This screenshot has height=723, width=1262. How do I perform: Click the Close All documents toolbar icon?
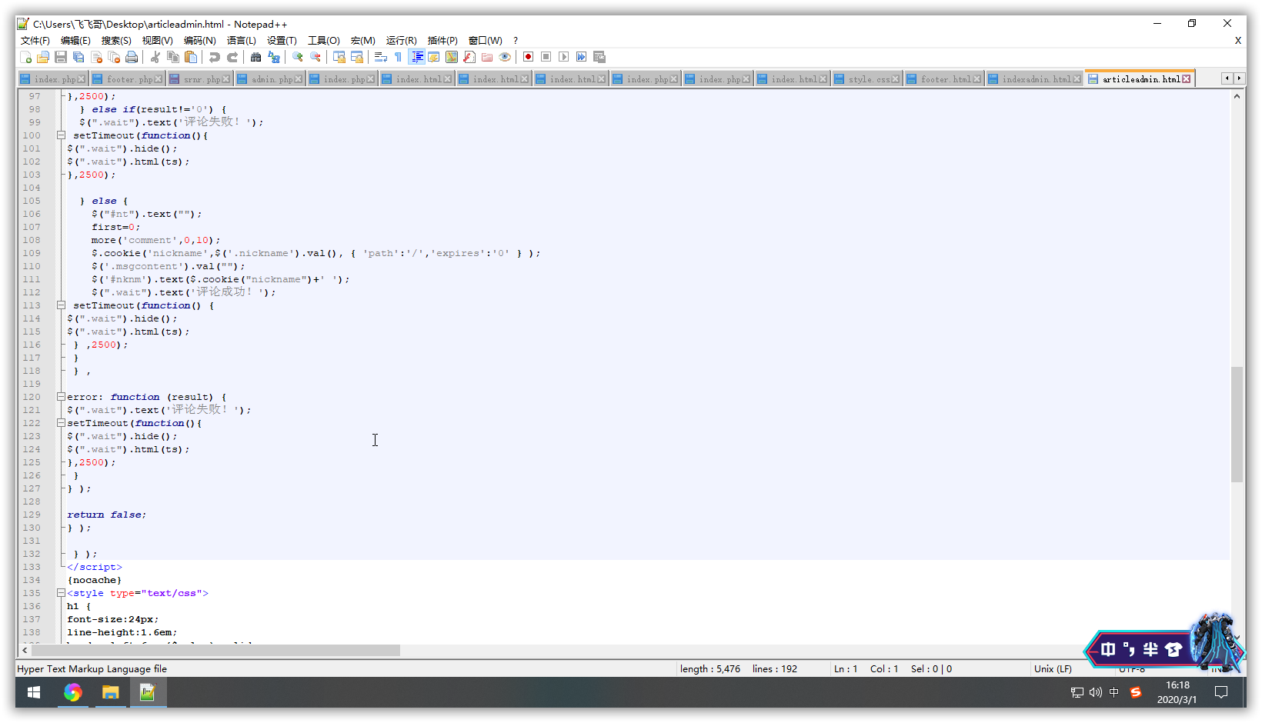[114, 57]
